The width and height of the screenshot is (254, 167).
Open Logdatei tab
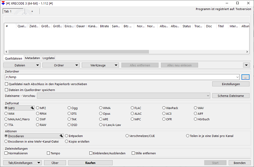(49, 58)
